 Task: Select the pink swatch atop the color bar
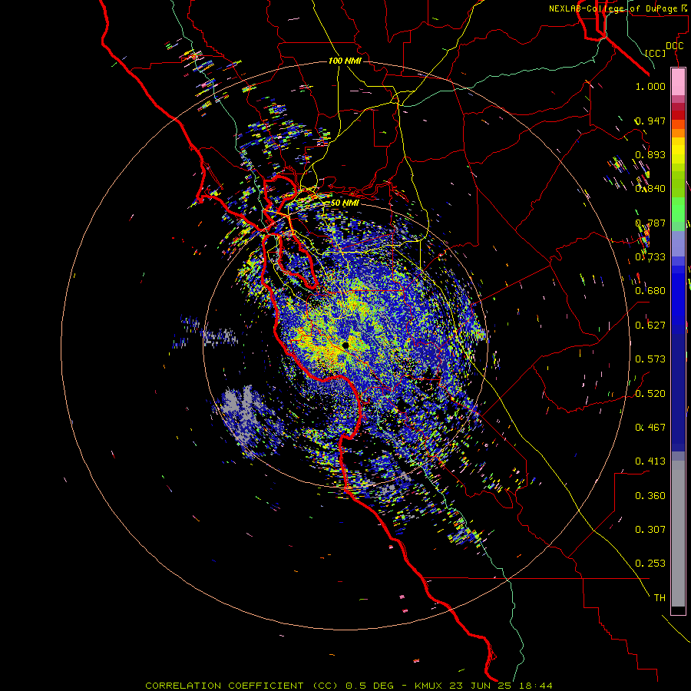[678, 82]
